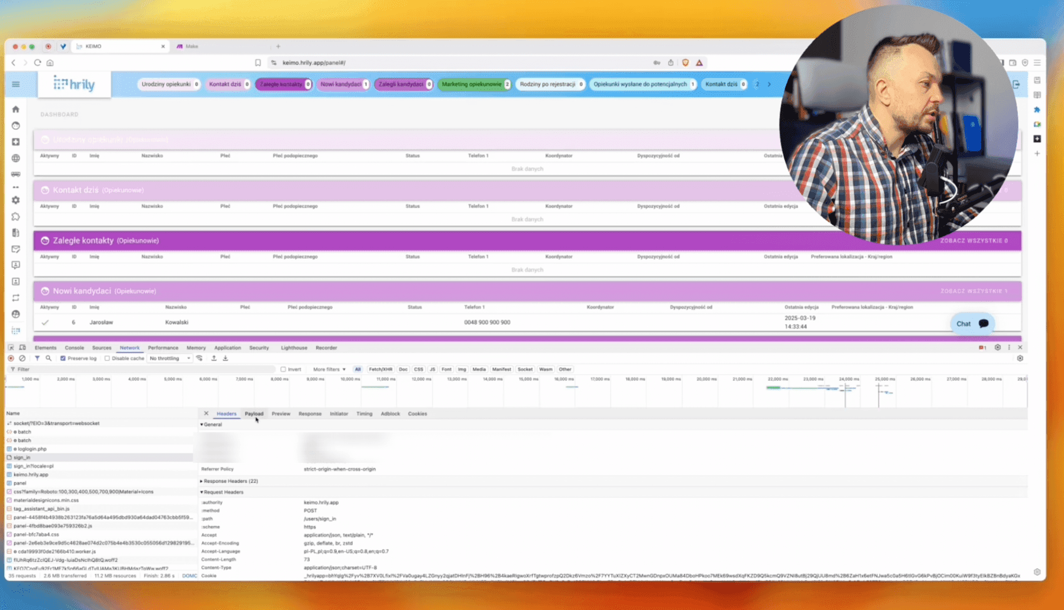Open the globe icon in left sidebar
This screenshot has width=1064, height=610.
(x=16, y=158)
